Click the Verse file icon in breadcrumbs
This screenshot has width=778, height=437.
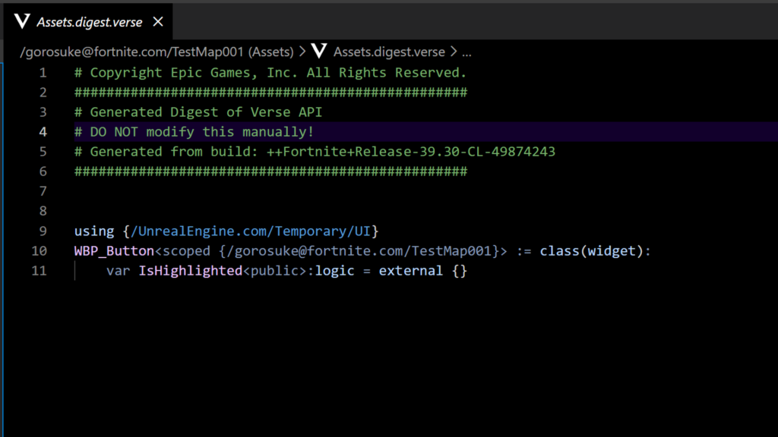(x=319, y=52)
